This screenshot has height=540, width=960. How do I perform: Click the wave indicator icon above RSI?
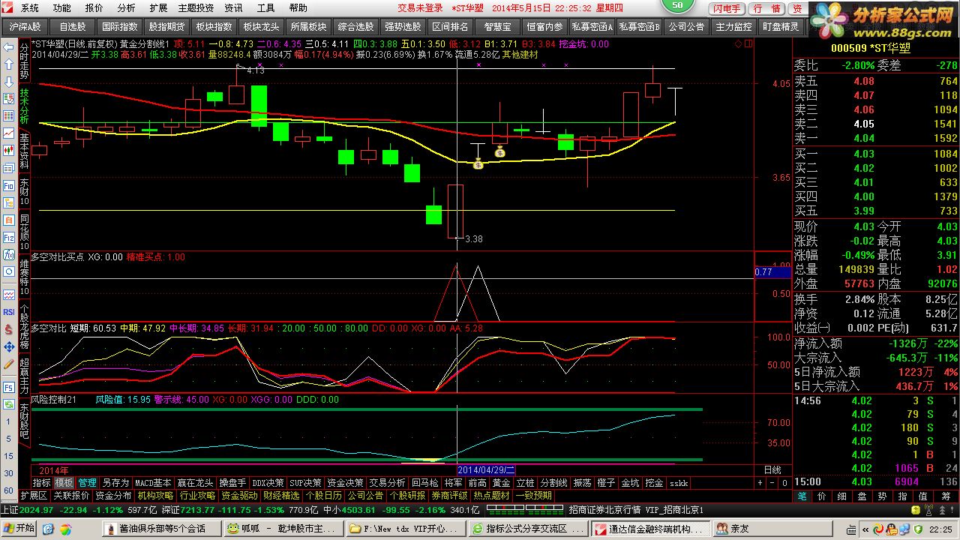point(8,295)
